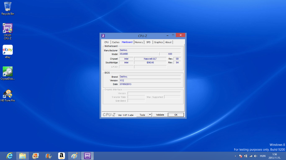The image size is (286, 160).
Task: Switch to the Memory tab
Action: pyautogui.click(x=139, y=42)
